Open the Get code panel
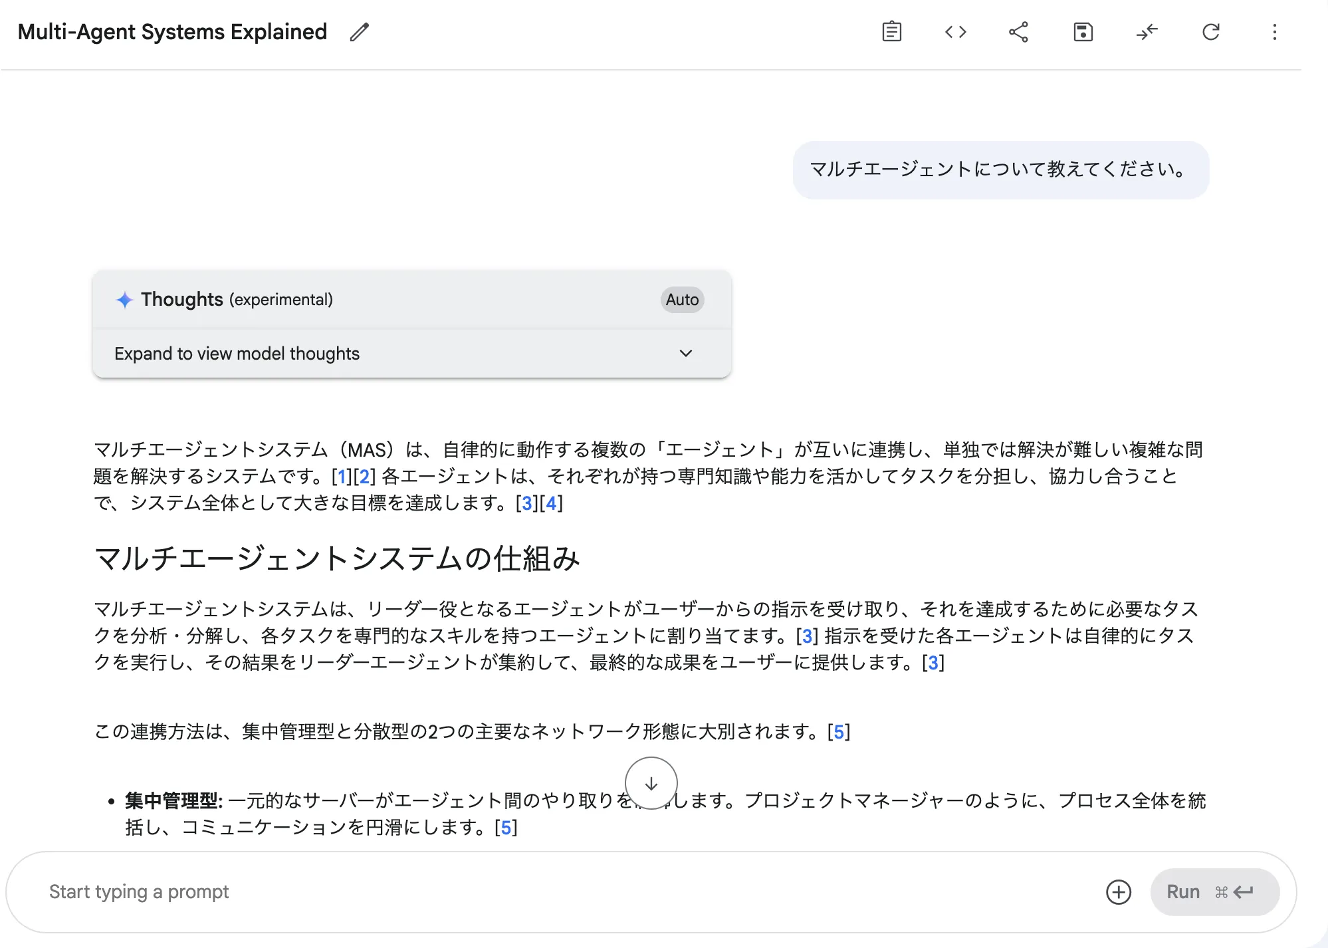Viewport: 1328px width, 948px height. pyautogui.click(x=956, y=32)
